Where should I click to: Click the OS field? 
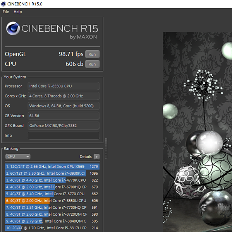(64, 106)
